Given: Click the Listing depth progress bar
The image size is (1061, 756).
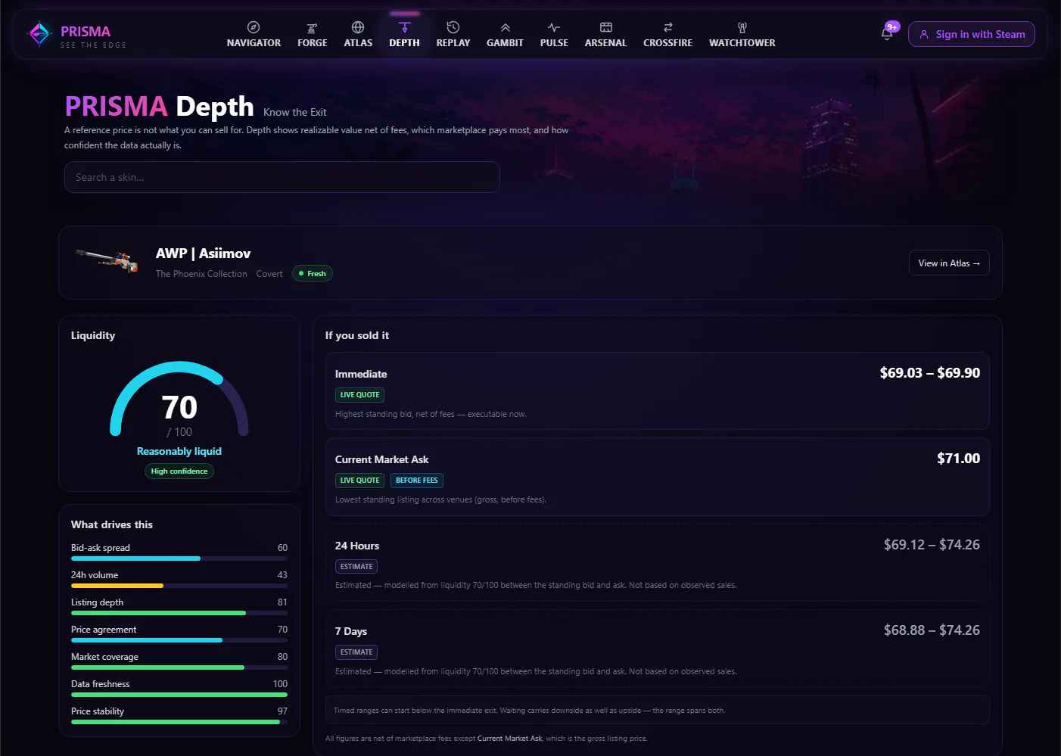Looking at the screenshot, I should (x=179, y=613).
